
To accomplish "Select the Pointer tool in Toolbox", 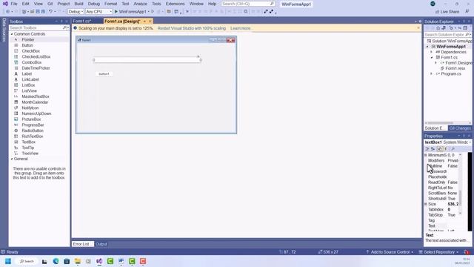I will [28, 39].
